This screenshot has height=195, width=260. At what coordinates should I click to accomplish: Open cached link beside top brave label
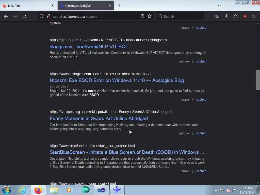201,28
